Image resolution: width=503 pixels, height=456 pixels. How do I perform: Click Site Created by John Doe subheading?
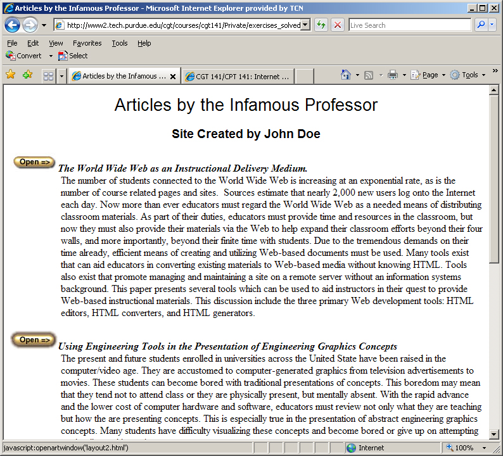click(x=246, y=134)
